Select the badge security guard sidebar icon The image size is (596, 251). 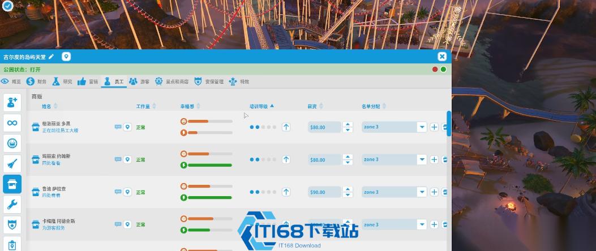pyautogui.click(x=12, y=225)
